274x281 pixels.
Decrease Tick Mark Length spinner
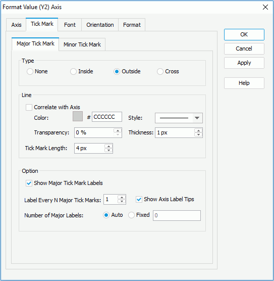[x=108, y=151]
